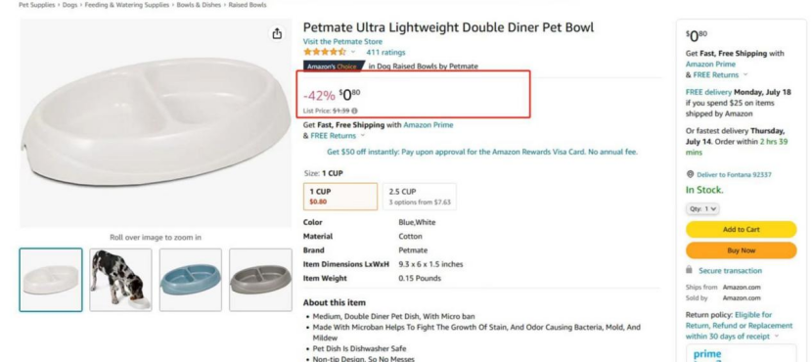Expand the FREE Returns chevron under price
The height and width of the screenshot is (362, 812).
[x=362, y=136]
